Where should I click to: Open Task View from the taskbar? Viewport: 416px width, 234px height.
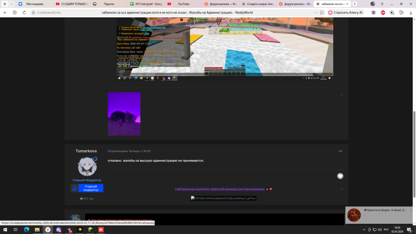click(15, 230)
